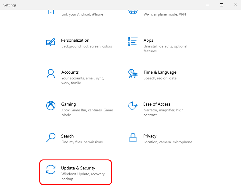The height and width of the screenshot is (192, 241).
Task: Click 'Speech, region, date' description
Action: coord(160,78)
